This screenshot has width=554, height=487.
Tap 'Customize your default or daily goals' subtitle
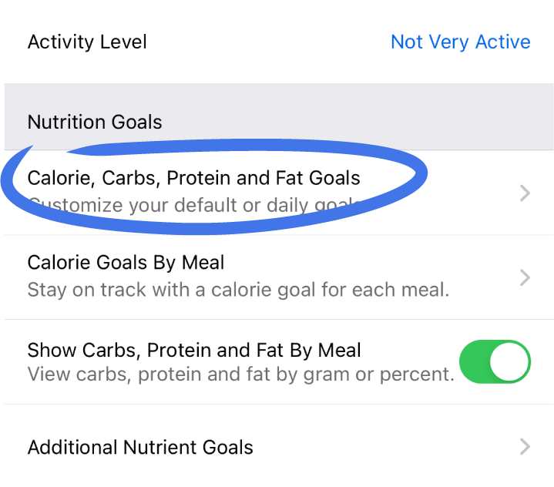coord(193,206)
